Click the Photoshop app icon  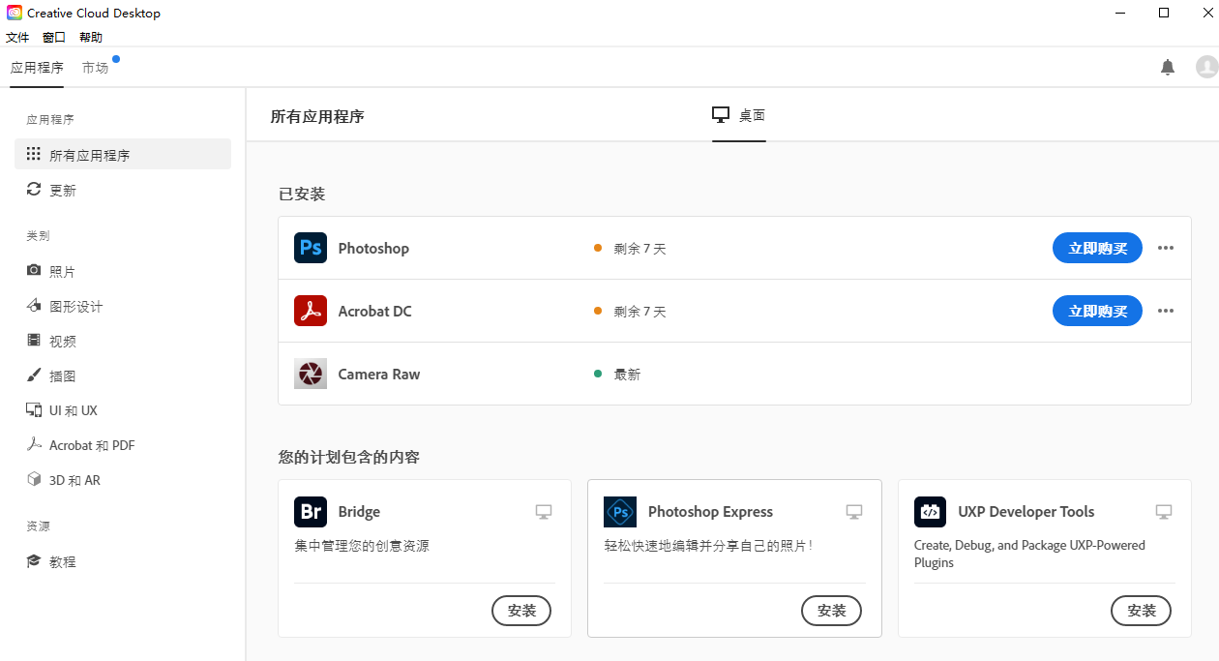point(311,248)
